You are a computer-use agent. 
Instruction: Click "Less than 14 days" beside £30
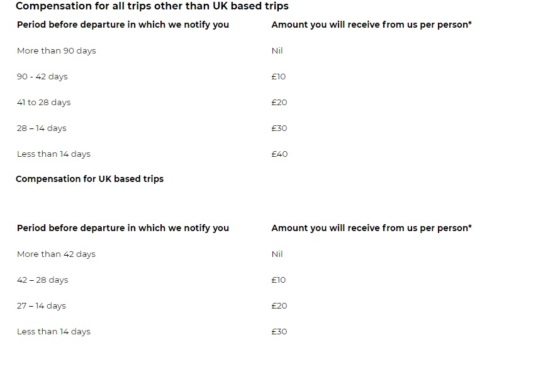coord(53,332)
